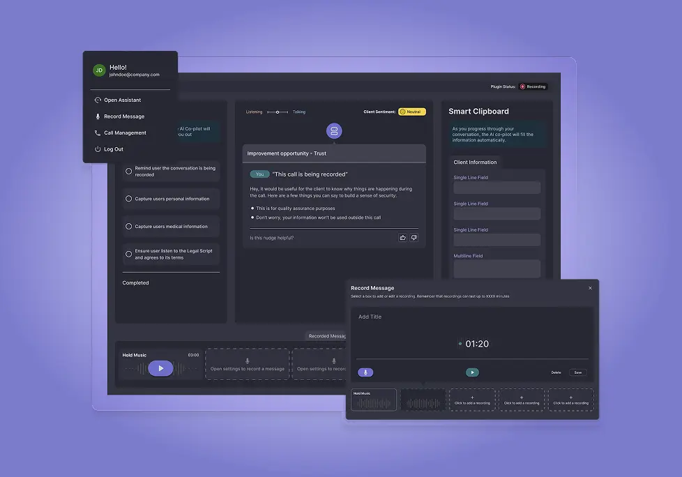This screenshot has height=477, width=682.
Task: Play the recorded message with green play button
Action: pos(472,372)
